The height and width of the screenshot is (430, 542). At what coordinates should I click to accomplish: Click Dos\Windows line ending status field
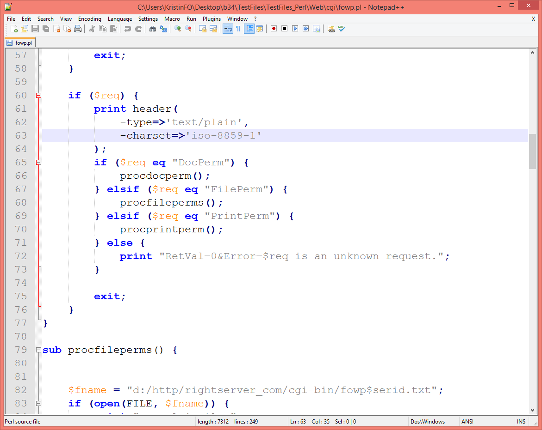[x=428, y=422]
